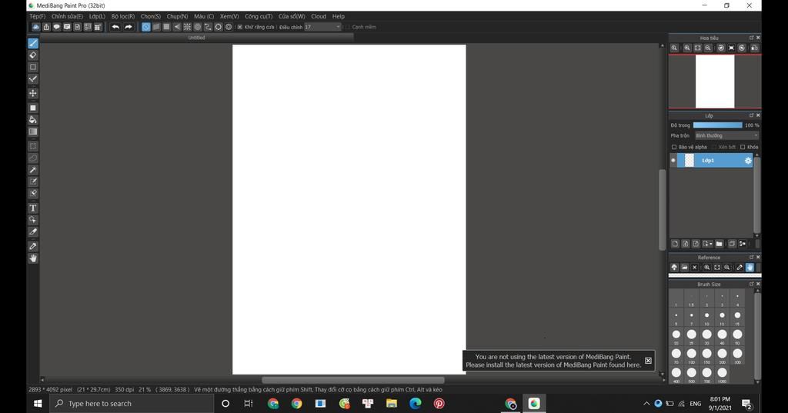Open Windows Start menu
Image resolution: width=788 pixels, height=413 pixels.
pyautogui.click(x=38, y=404)
